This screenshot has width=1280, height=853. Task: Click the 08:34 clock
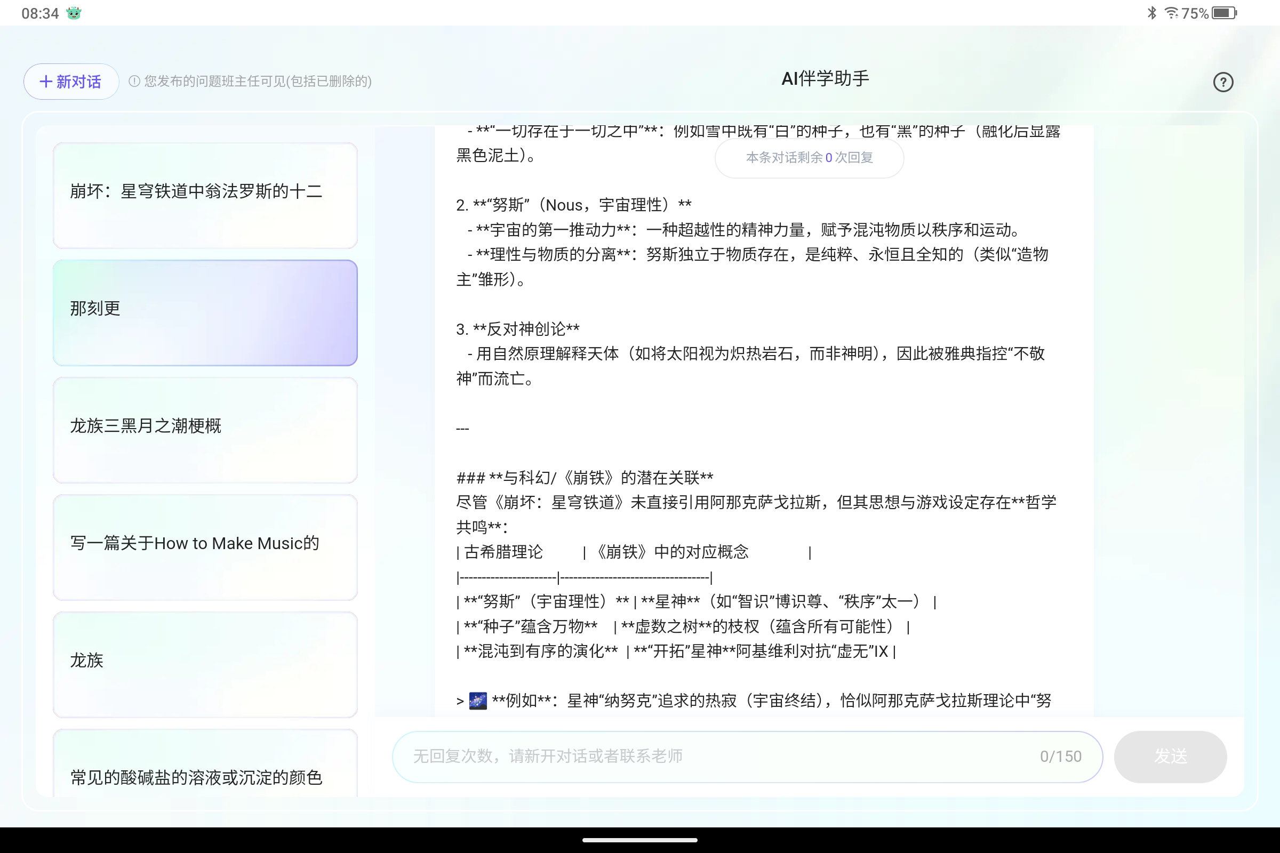[39, 13]
